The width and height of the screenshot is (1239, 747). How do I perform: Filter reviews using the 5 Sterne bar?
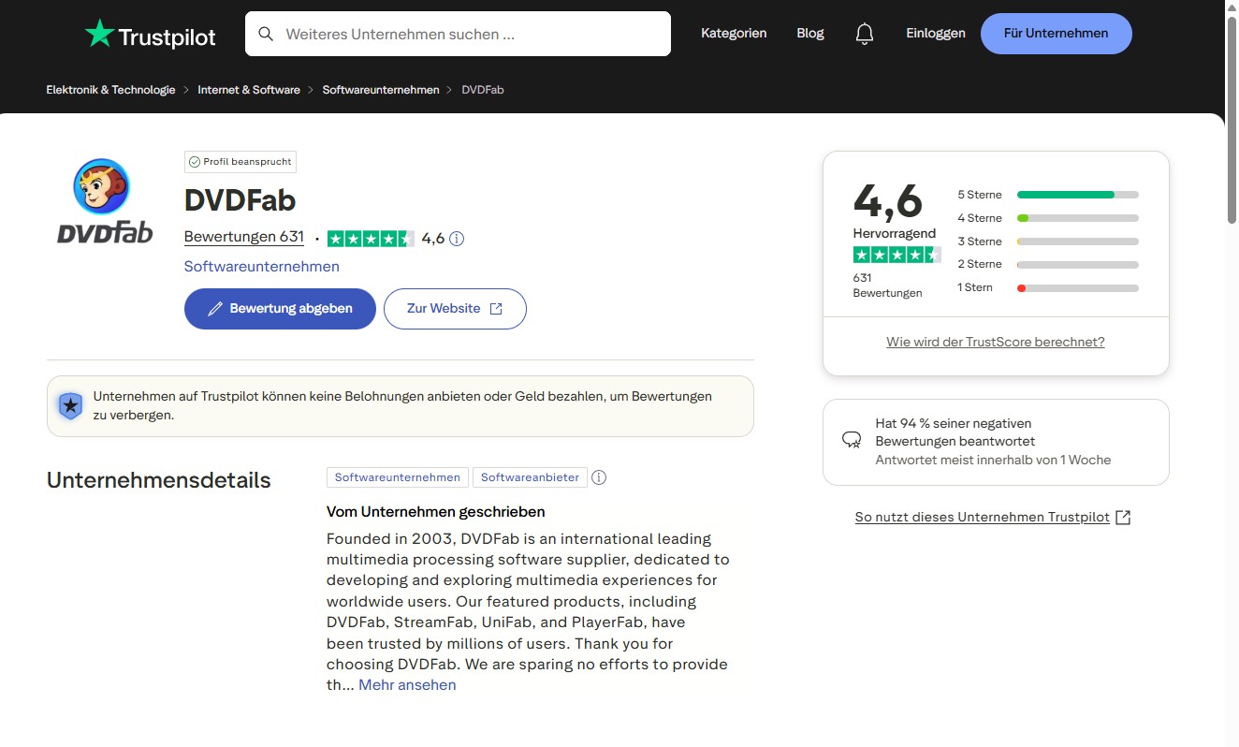tap(1077, 194)
